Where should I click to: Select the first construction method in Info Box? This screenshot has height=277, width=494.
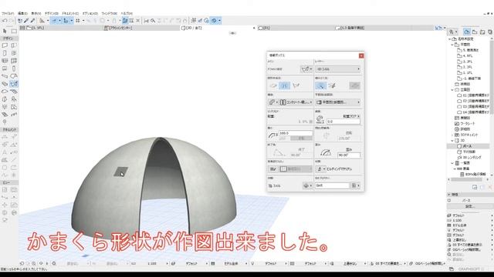pos(321,85)
